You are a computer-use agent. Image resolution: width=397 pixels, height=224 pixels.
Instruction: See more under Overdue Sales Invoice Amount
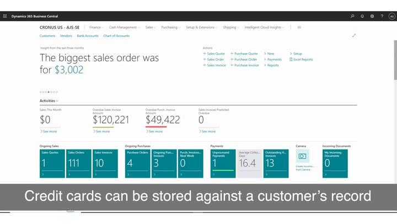pos(102,131)
